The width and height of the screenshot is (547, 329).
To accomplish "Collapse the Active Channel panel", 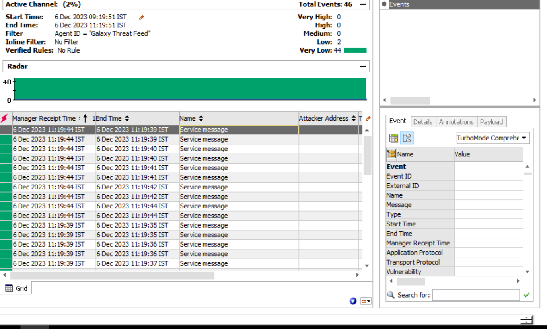I will 364,4.
